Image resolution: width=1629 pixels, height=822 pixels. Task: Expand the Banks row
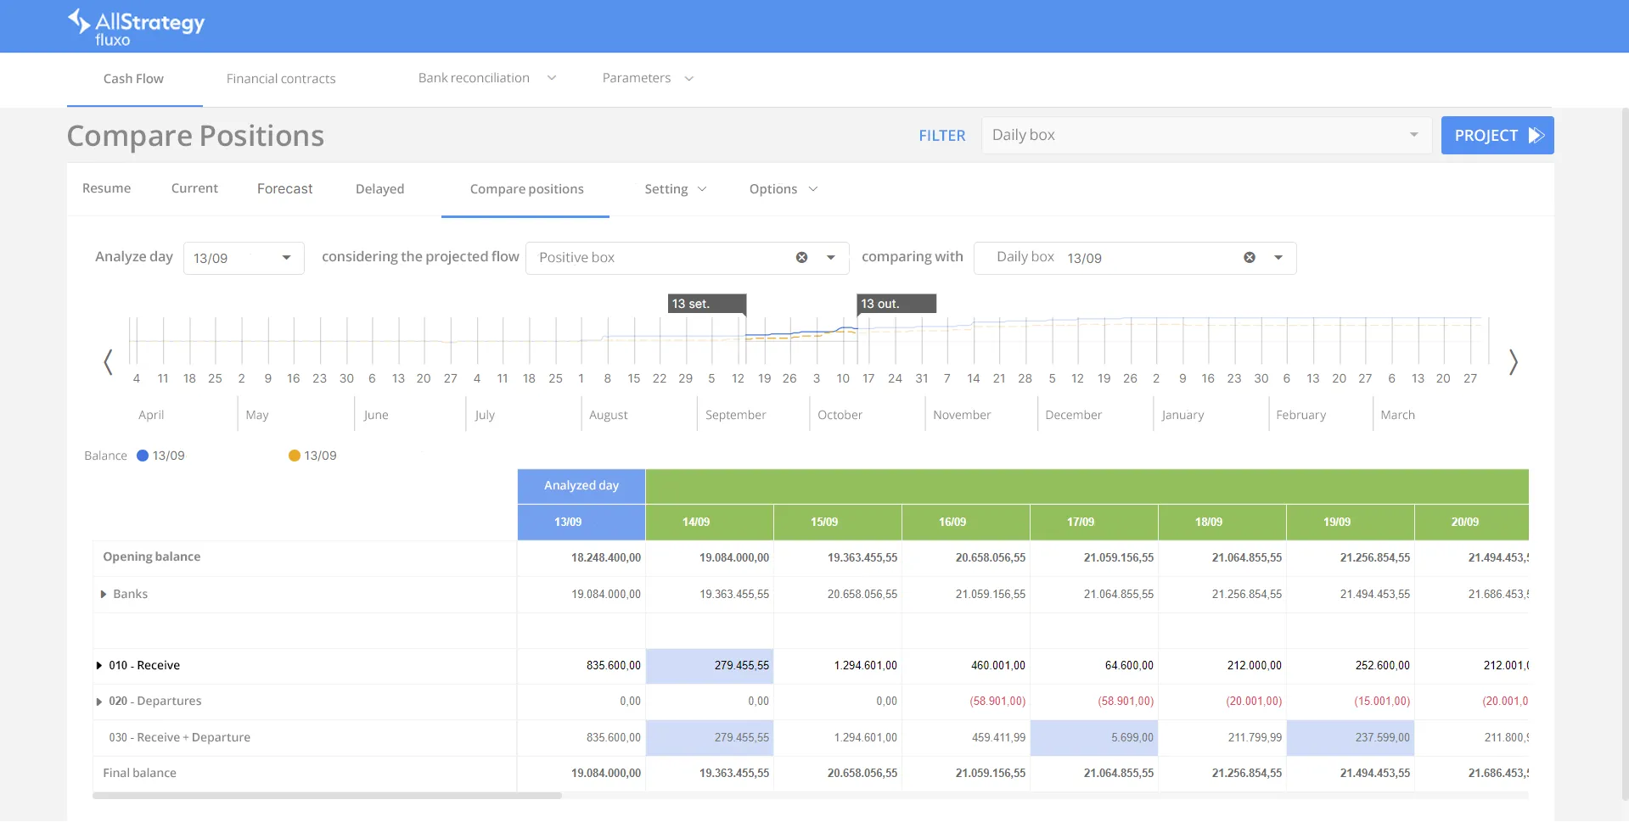click(104, 595)
